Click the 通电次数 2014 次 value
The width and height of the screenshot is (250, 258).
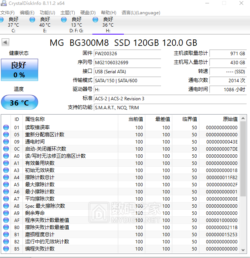click(x=228, y=81)
